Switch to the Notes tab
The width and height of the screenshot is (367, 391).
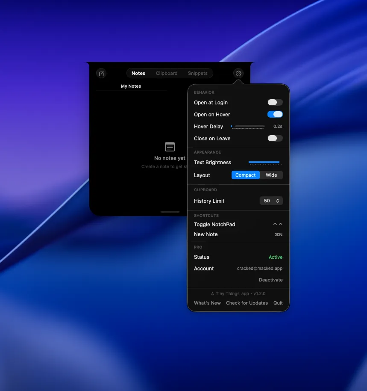(x=138, y=73)
